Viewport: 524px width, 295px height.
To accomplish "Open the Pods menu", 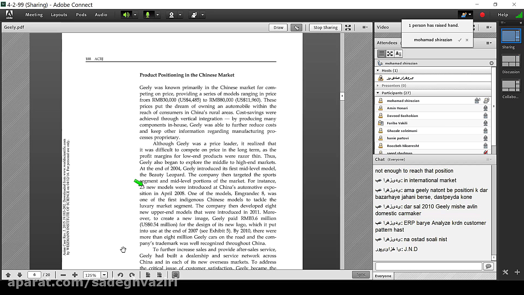I will [81, 15].
